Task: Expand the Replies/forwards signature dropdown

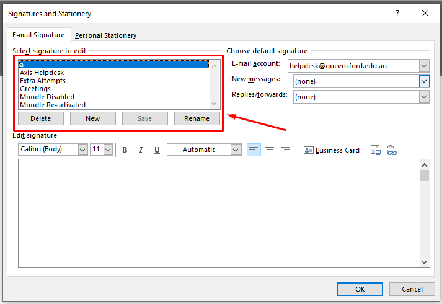Action: (424, 97)
